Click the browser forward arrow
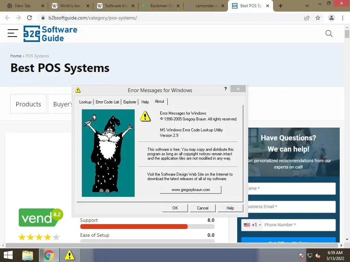 tap(18, 18)
